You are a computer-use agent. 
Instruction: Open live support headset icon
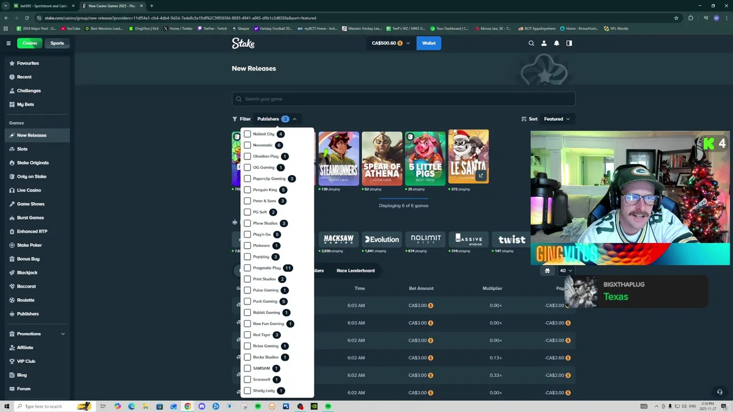[720, 392]
